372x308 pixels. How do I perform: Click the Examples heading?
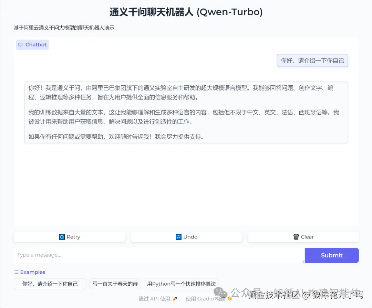[33, 272]
